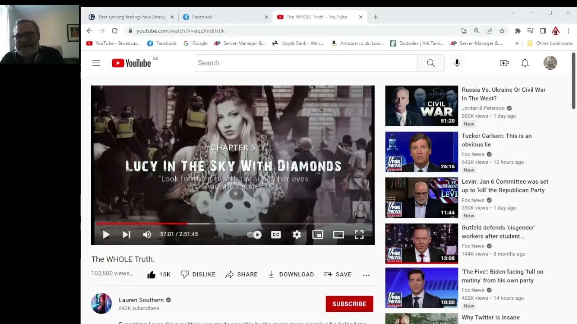Enter full screen mode

359,234
